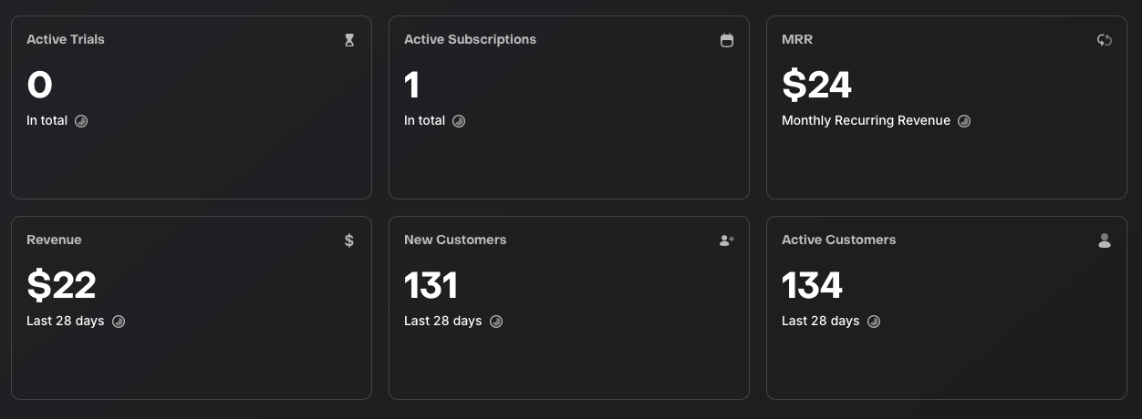
Task: Click the person icon on Active Customers
Action: click(x=1105, y=240)
